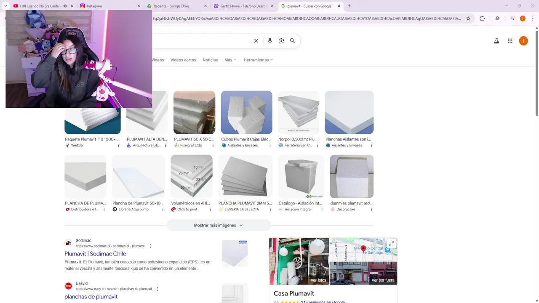Open the Sodimac result product thumbnail
This screenshot has height=303, width=539.
pos(235,253)
